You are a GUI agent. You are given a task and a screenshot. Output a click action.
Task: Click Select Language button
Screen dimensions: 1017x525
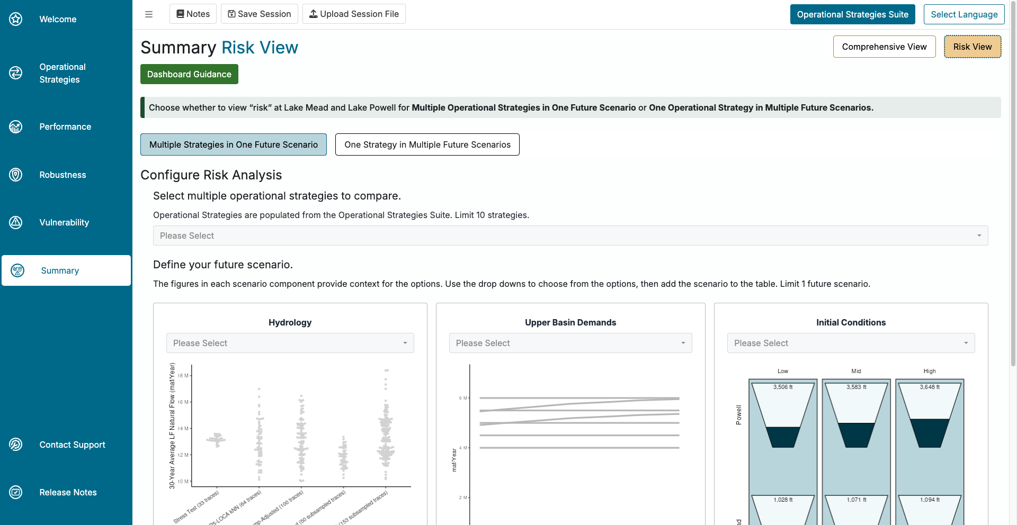pyautogui.click(x=964, y=14)
